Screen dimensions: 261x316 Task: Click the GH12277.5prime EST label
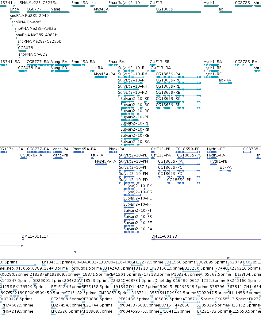(x=147, y=262)
